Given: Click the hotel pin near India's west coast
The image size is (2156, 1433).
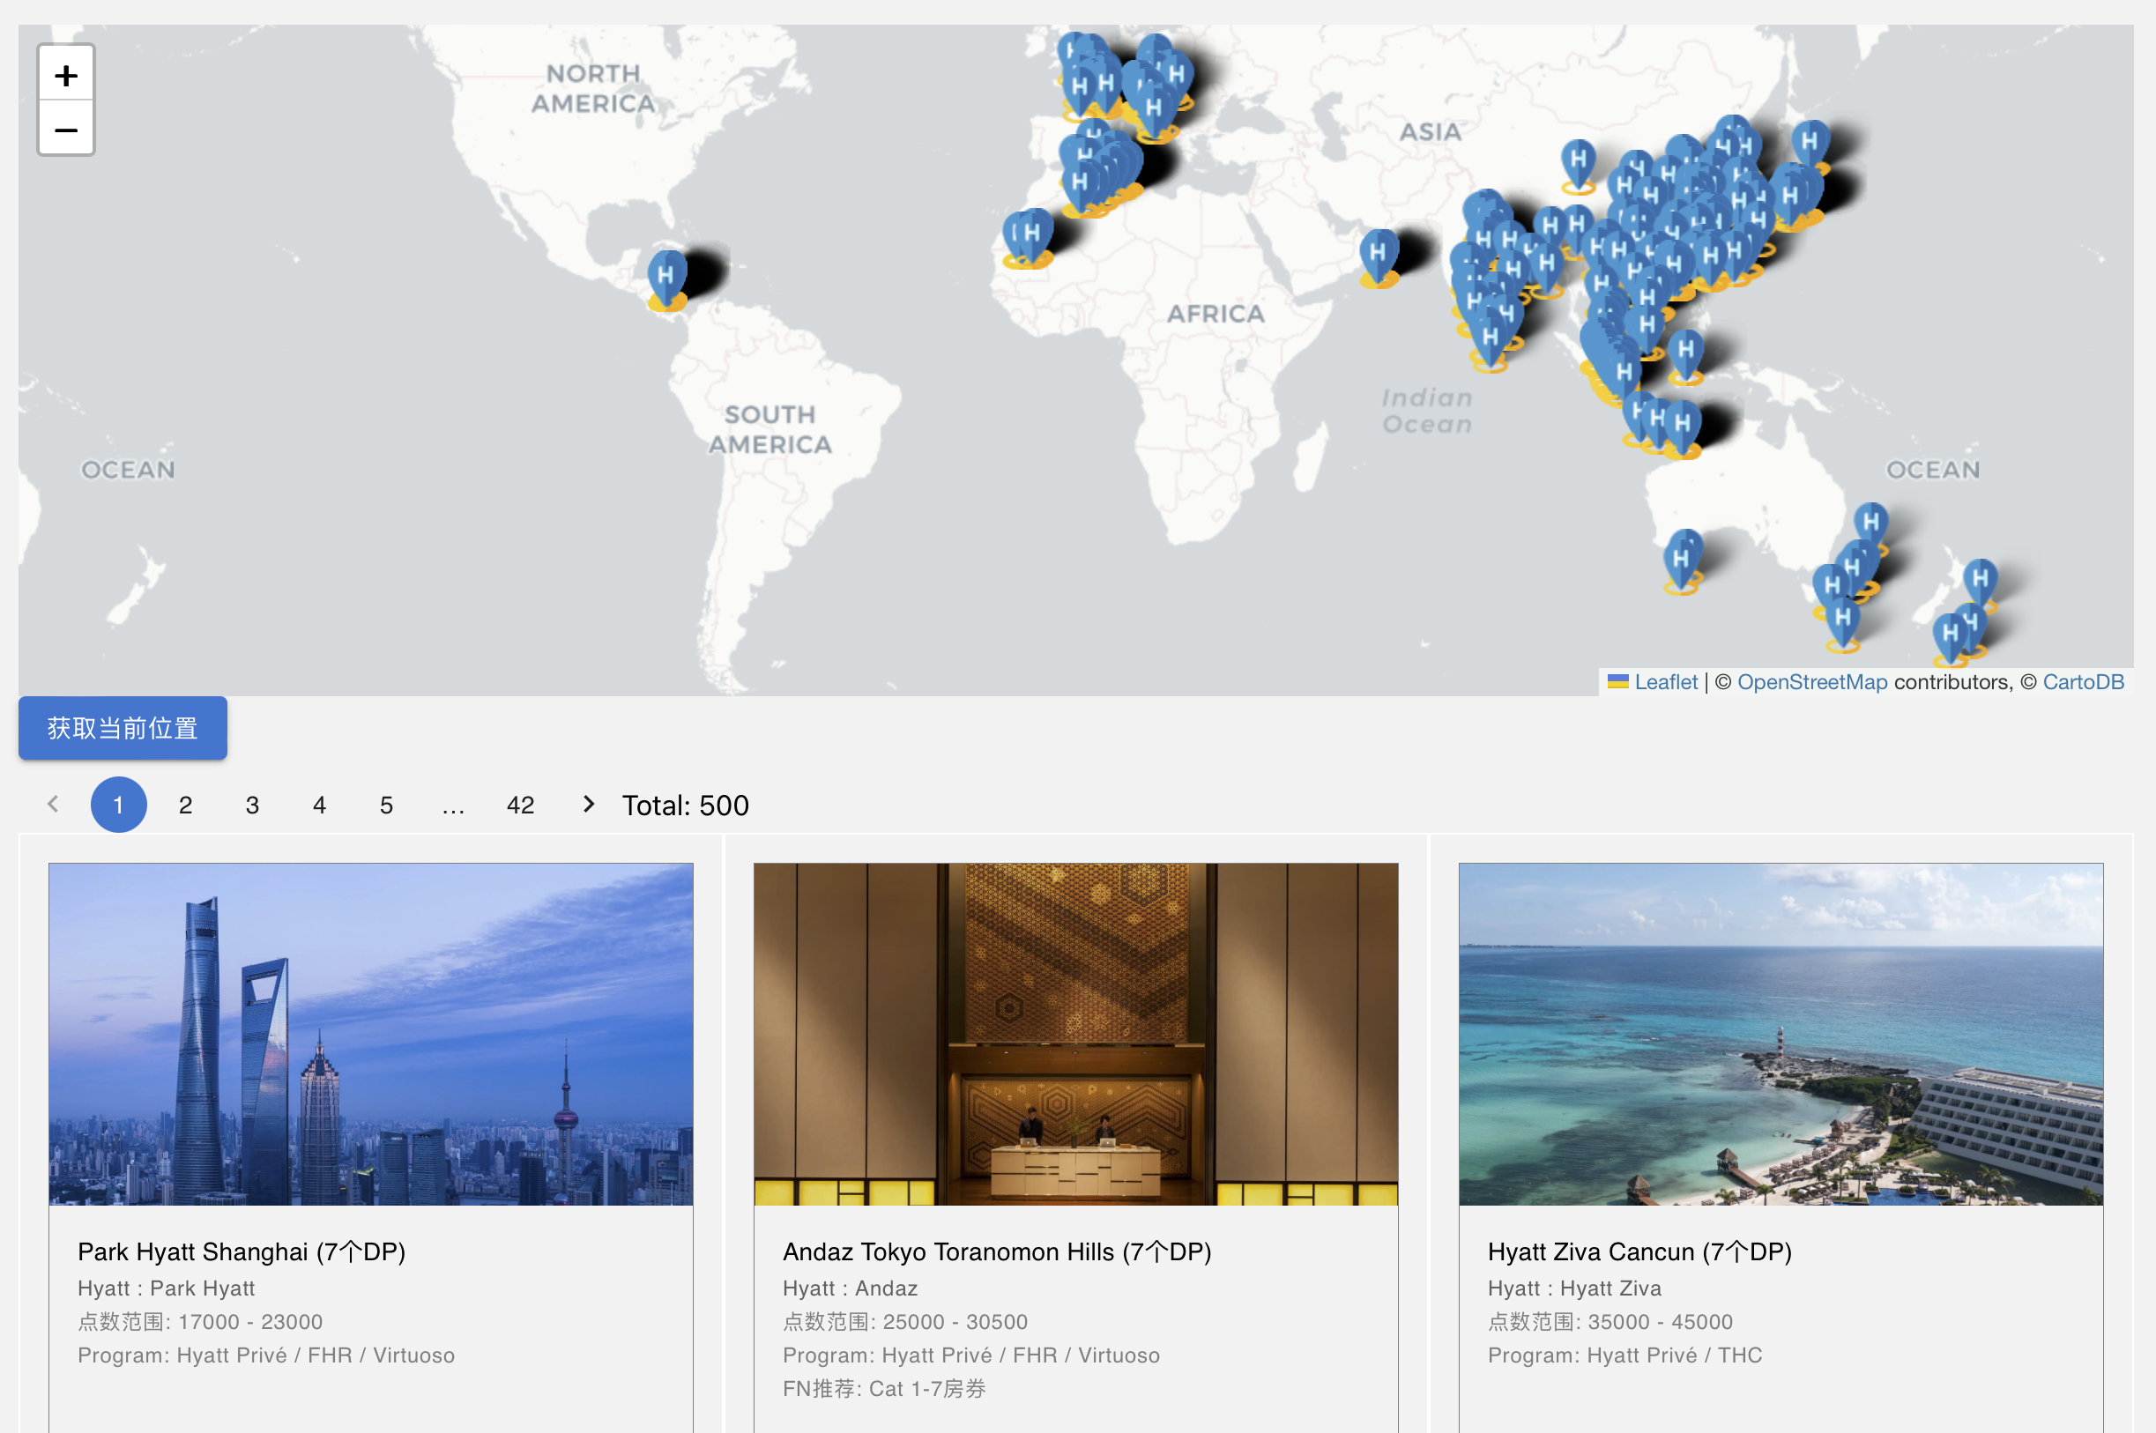Looking at the screenshot, I should [x=1379, y=253].
